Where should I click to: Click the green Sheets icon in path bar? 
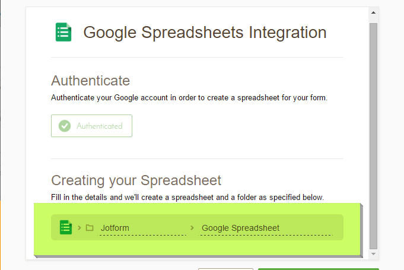66,227
